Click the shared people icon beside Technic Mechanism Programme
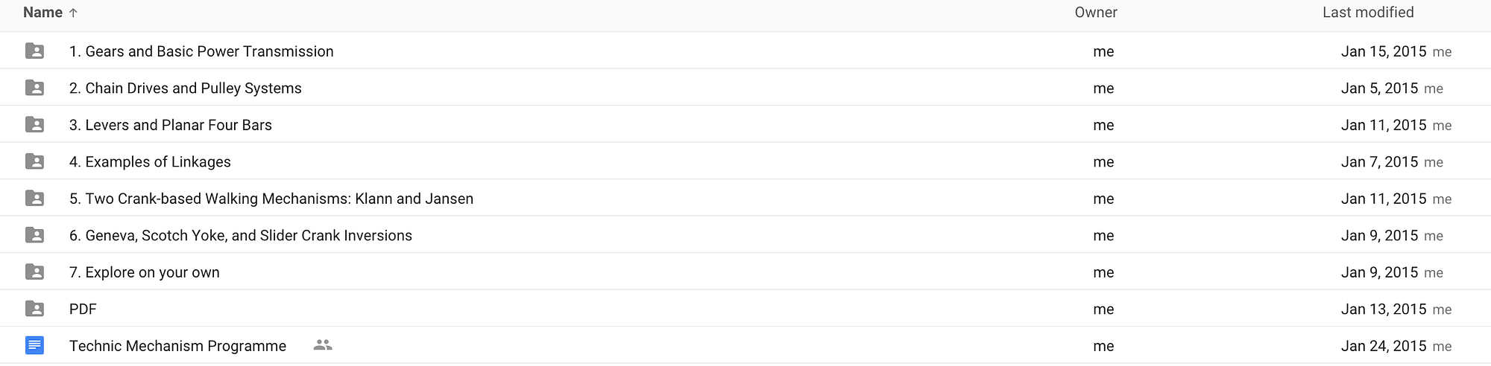 tap(323, 345)
